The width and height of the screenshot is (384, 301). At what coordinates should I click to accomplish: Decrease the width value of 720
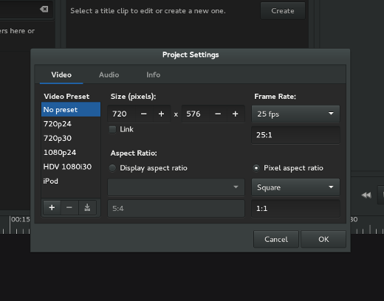click(x=144, y=114)
